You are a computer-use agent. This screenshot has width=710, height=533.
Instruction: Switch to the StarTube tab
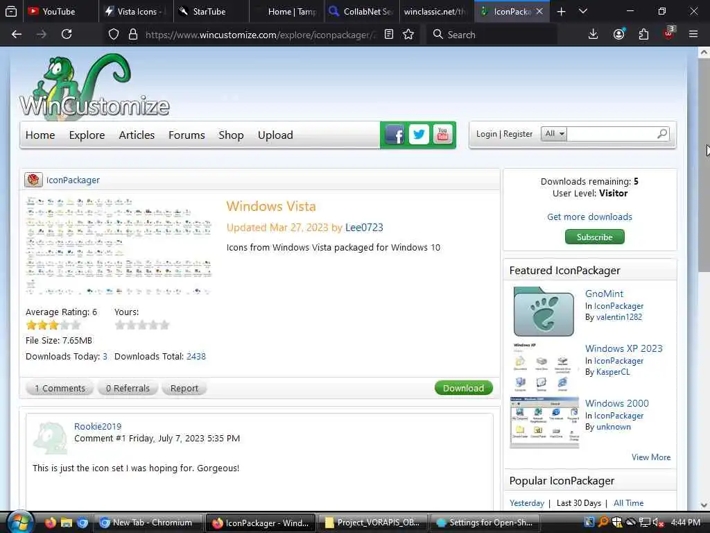pyautogui.click(x=211, y=11)
